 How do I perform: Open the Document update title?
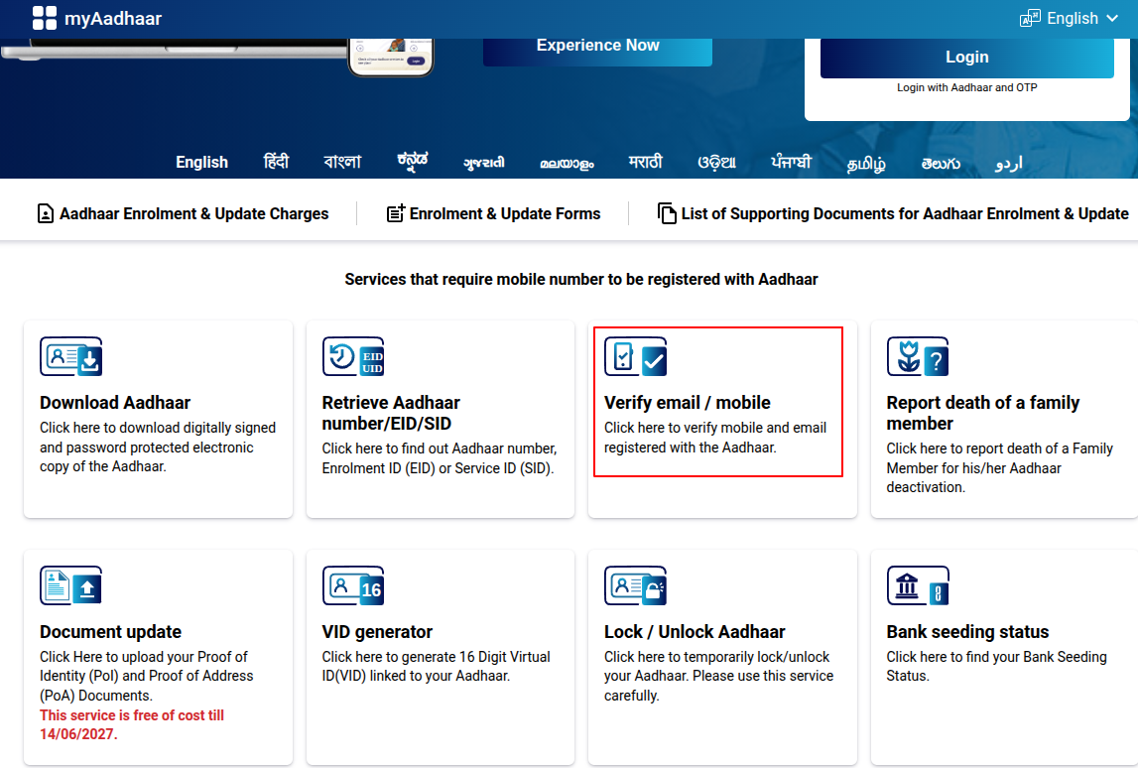[110, 631]
